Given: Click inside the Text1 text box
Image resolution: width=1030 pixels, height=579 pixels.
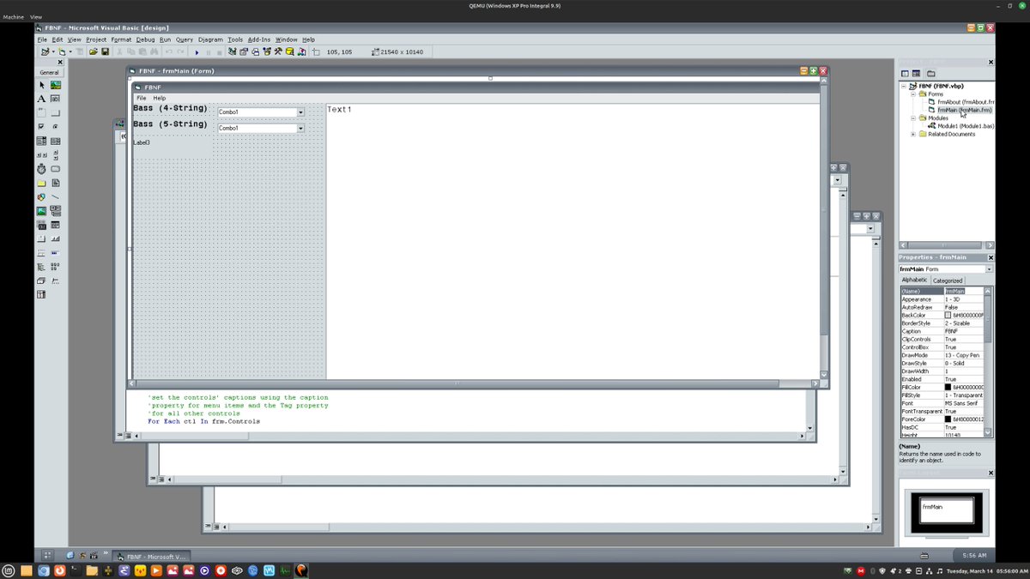Looking at the screenshot, I should pos(573,240).
